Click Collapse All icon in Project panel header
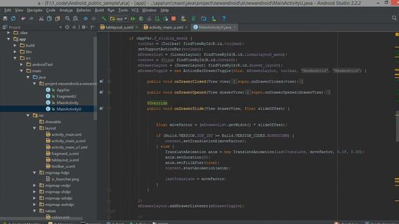This screenshot has width=399, height=224. [x=74, y=27]
